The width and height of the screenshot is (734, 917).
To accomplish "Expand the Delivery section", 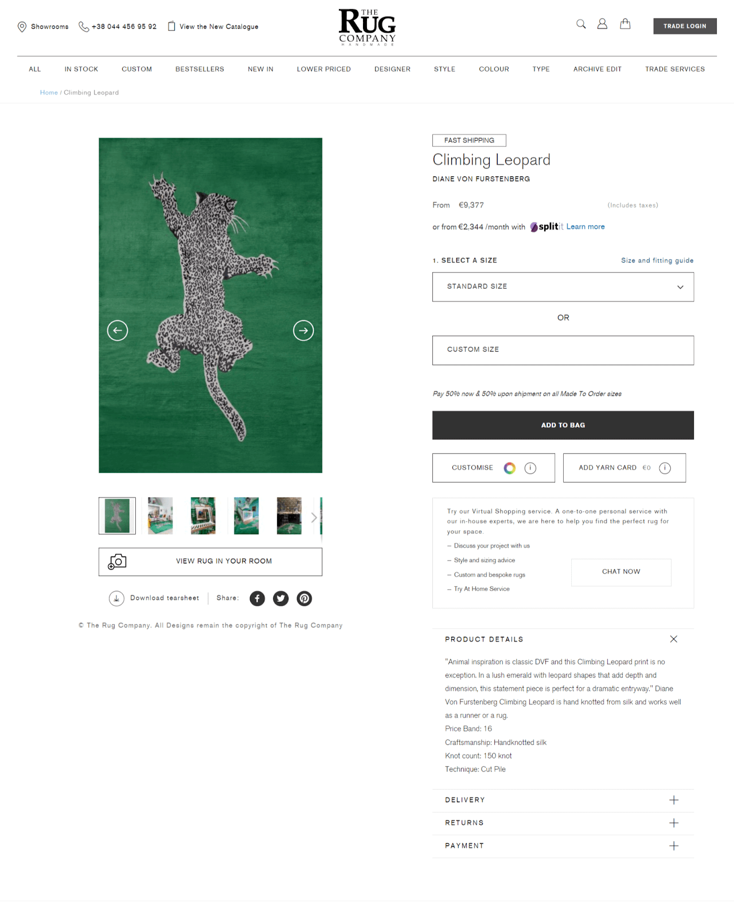I will (x=674, y=800).
